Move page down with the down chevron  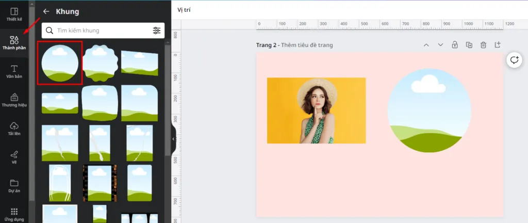coord(440,45)
